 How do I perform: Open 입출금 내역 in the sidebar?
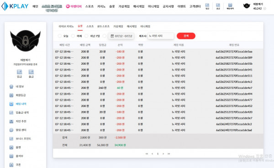pos(22,112)
